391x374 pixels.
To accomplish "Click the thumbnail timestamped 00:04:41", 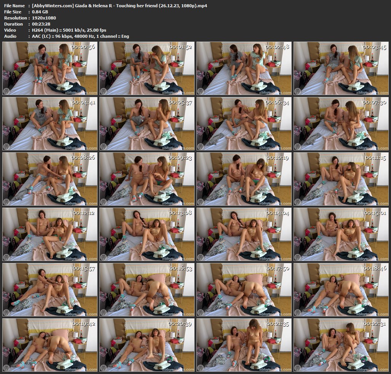I will click(x=49, y=124).
